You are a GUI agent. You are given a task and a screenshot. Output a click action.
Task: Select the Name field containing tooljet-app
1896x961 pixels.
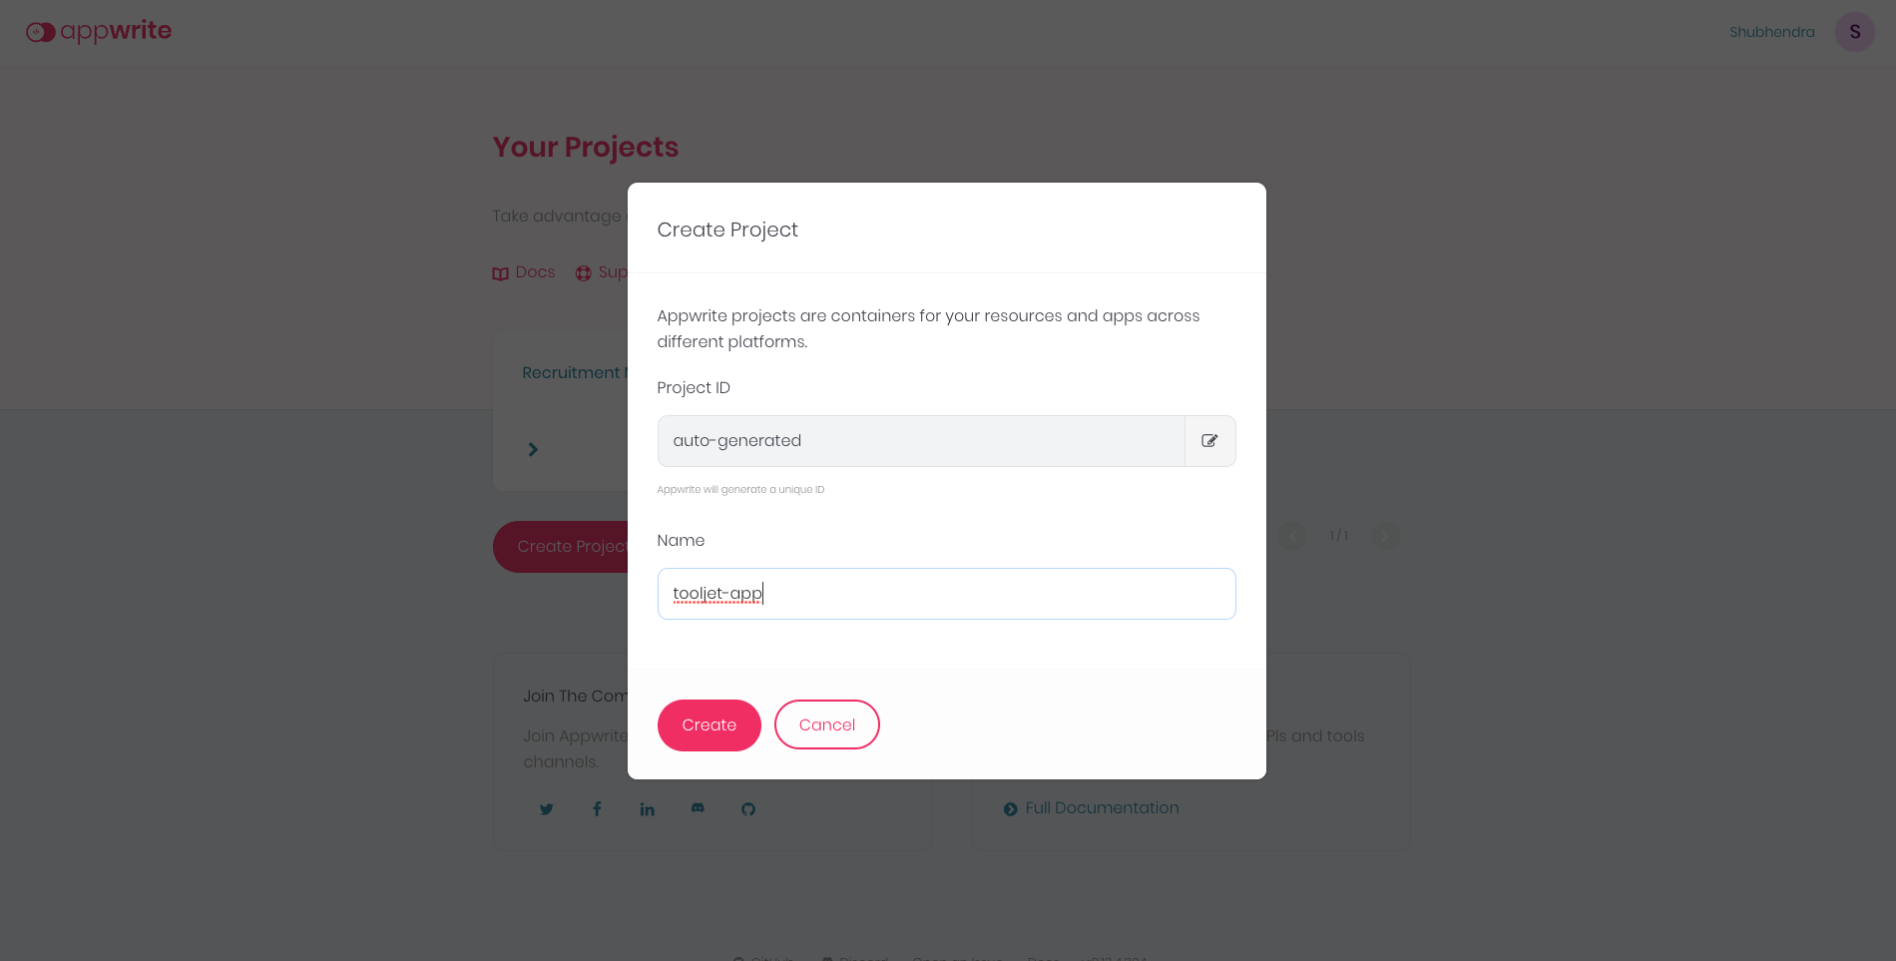[946, 593]
